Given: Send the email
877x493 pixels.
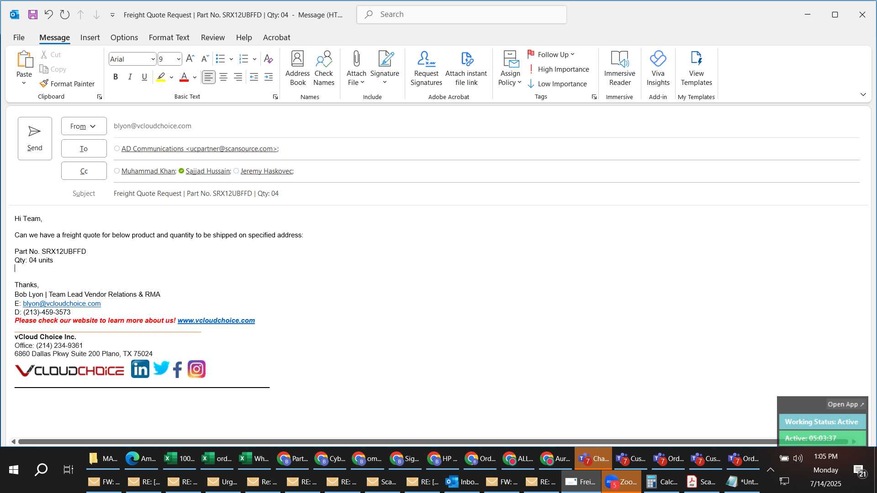Looking at the screenshot, I should pos(35,139).
